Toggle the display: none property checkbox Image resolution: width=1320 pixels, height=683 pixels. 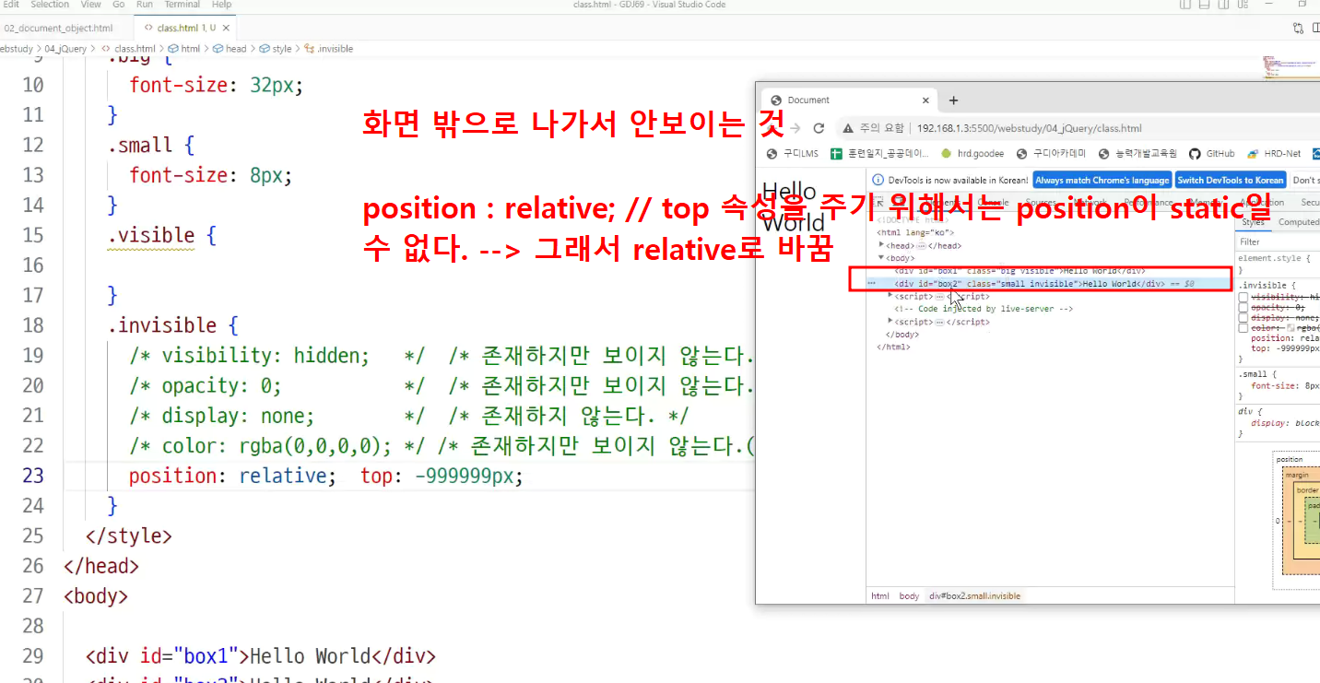pos(1243,317)
